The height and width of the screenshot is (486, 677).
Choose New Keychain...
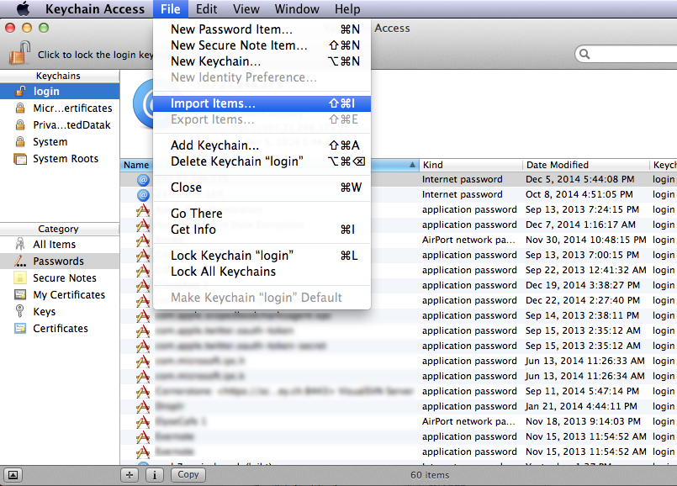click(x=262, y=61)
